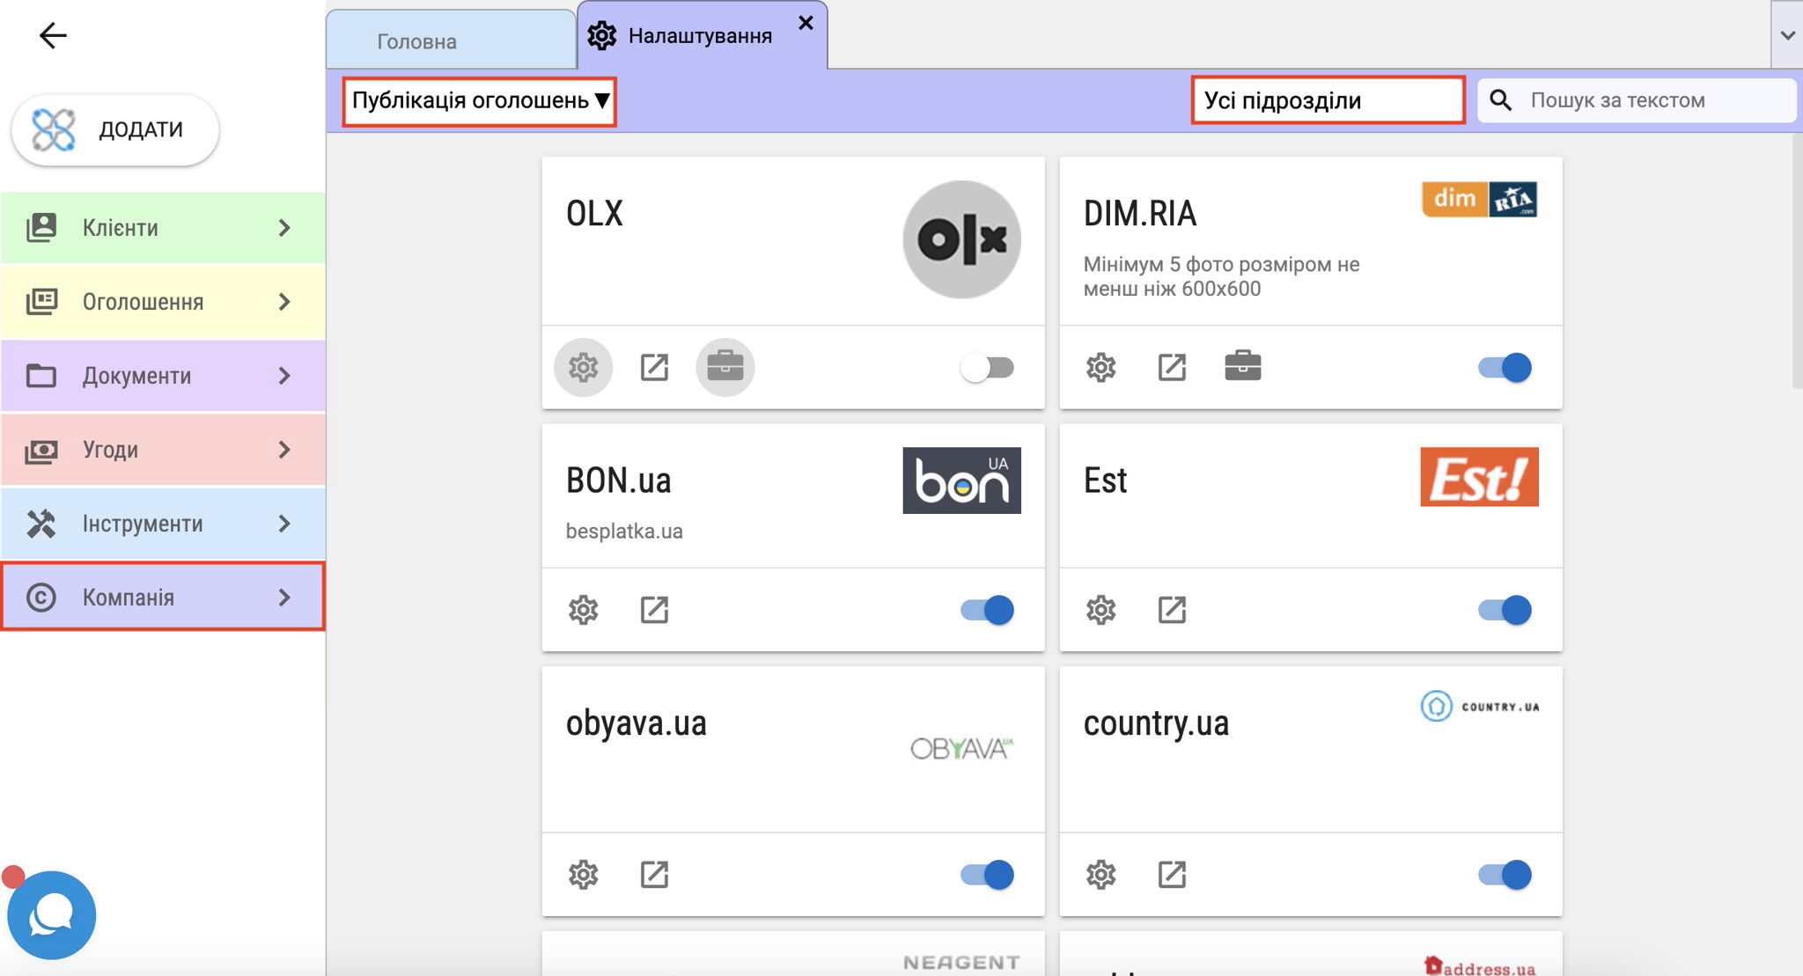Close the Налаштування tab
Image resolution: width=1803 pixels, height=976 pixels.
pos(806,23)
